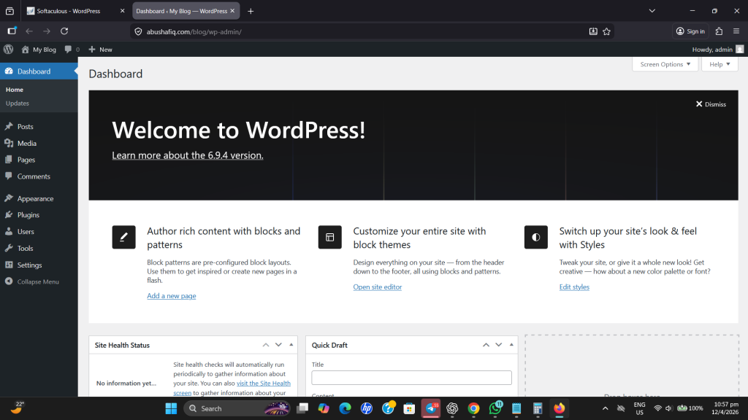Click the site shield security icon
The image size is (748, 420).
138,31
